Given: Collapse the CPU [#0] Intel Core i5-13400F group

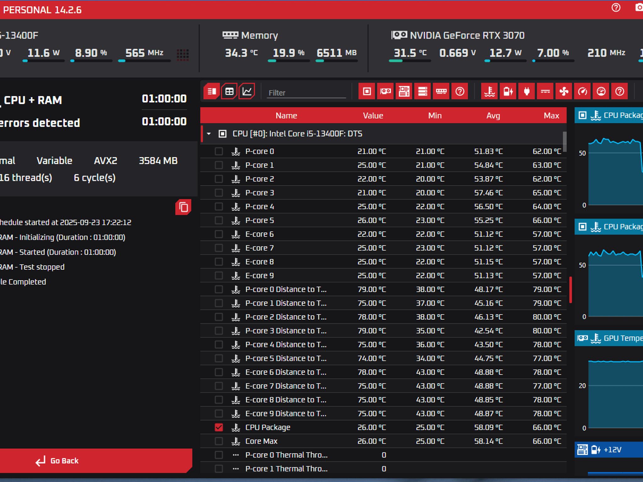Looking at the screenshot, I should (x=209, y=134).
